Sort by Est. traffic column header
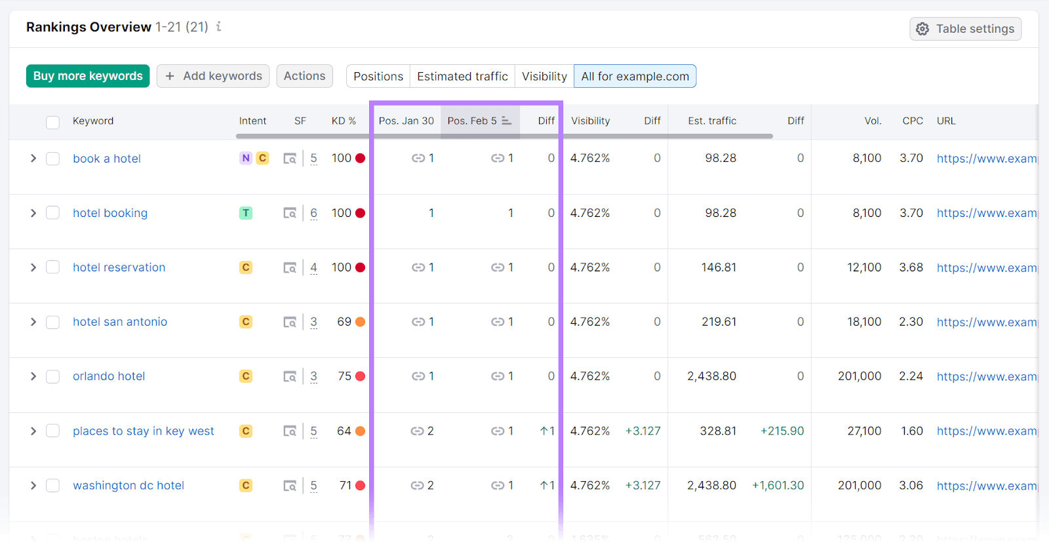 click(x=712, y=121)
